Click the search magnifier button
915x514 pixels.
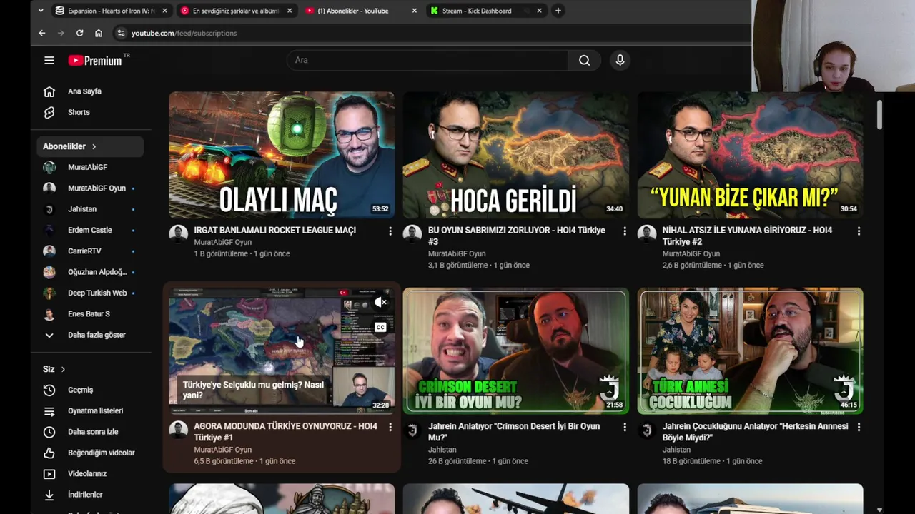point(584,61)
